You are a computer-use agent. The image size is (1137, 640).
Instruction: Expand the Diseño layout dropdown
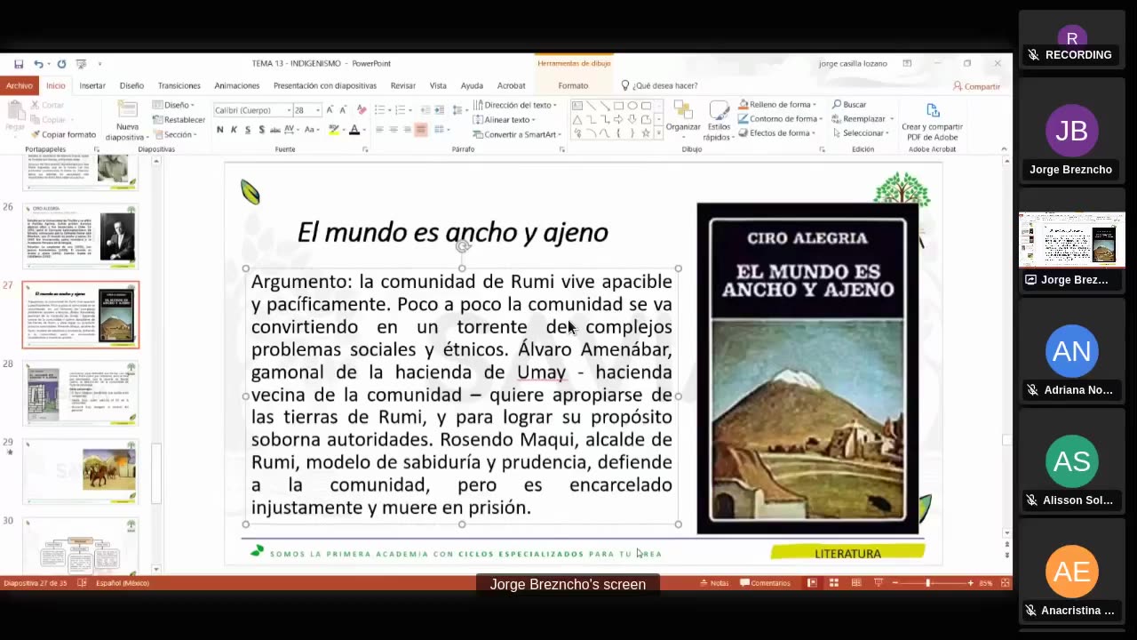(x=174, y=105)
